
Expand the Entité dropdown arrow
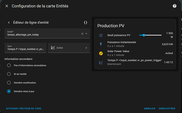pos(86,34)
